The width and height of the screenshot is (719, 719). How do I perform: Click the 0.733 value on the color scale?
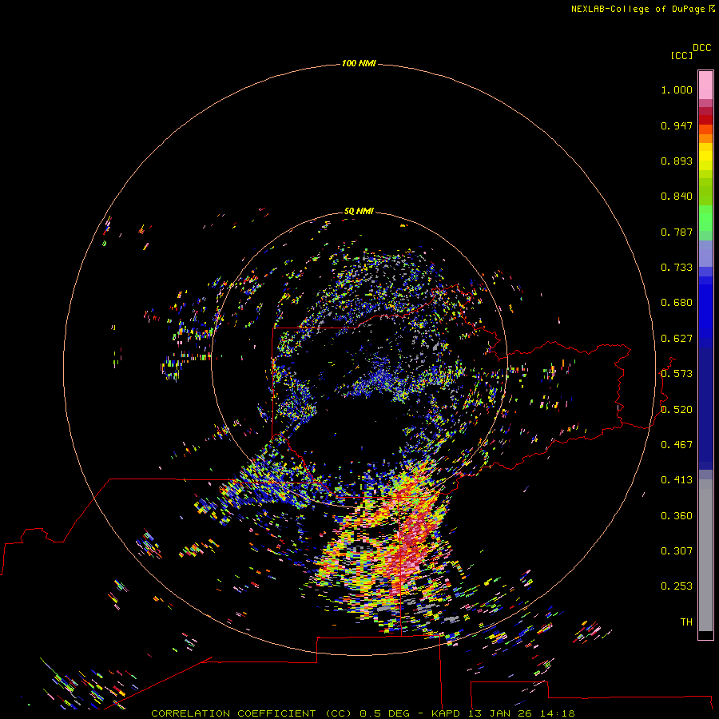click(x=677, y=268)
